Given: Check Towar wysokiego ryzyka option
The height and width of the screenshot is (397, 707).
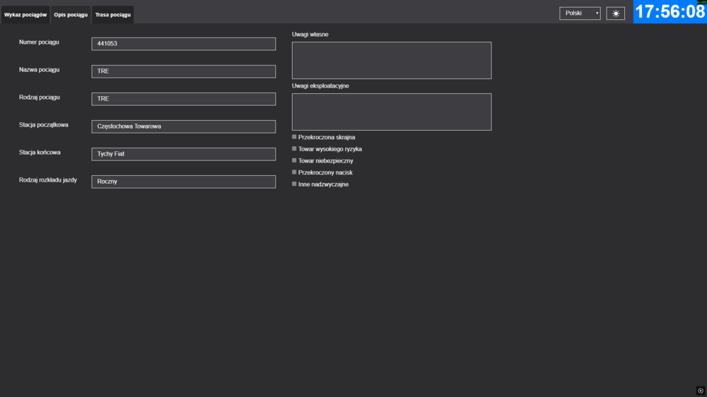Looking at the screenshot, I should pyautogui.click(x=295, y=149).
